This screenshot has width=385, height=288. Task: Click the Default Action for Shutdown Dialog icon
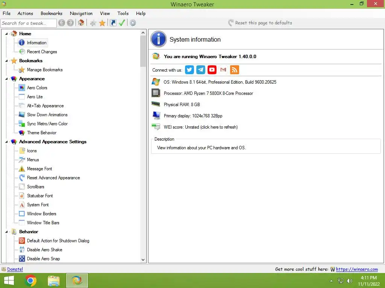coord(22,241)
